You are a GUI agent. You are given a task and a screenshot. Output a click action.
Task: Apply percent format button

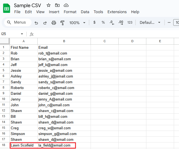tap(103, 22)
